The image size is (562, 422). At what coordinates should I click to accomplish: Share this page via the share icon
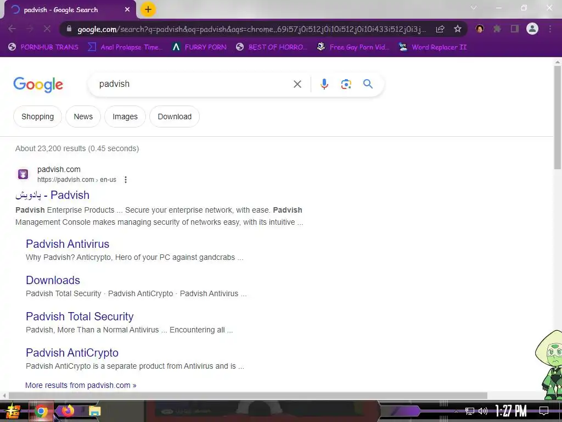coord(440,29)
